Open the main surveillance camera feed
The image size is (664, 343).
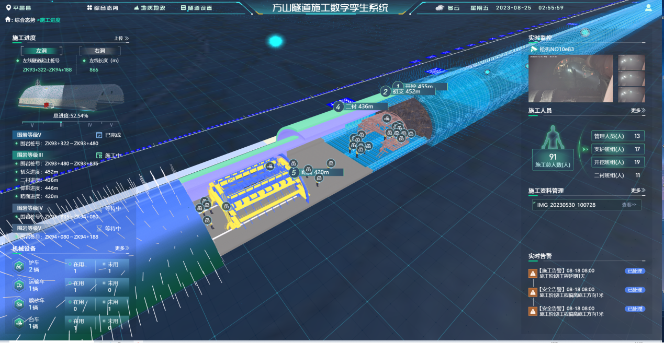[x=570, y=78]
